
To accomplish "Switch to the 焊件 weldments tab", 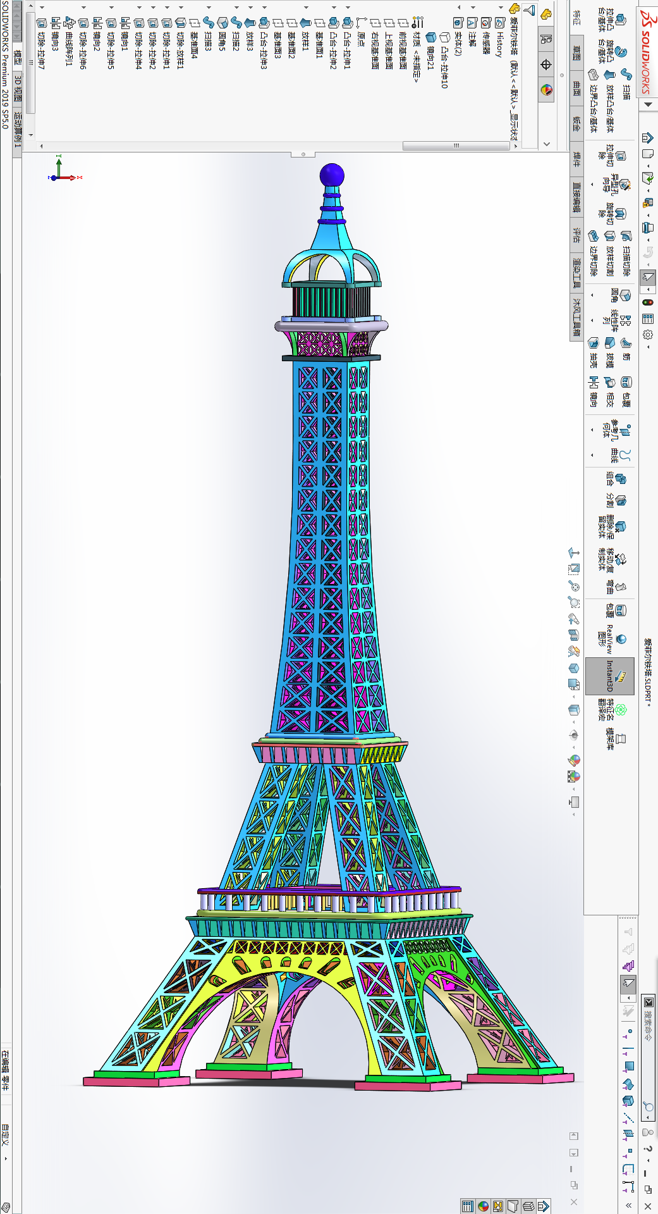I will click(x=576, y=159).
